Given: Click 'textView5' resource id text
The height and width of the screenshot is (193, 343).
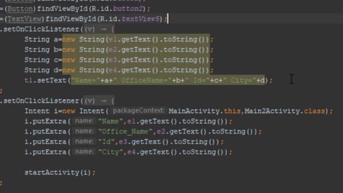Looking at the screenshot, I should pos(140,19).
